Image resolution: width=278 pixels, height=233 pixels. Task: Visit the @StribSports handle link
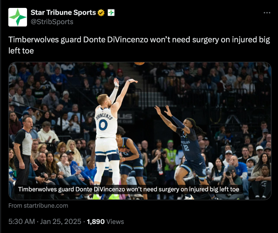click(x=52, y=22)
